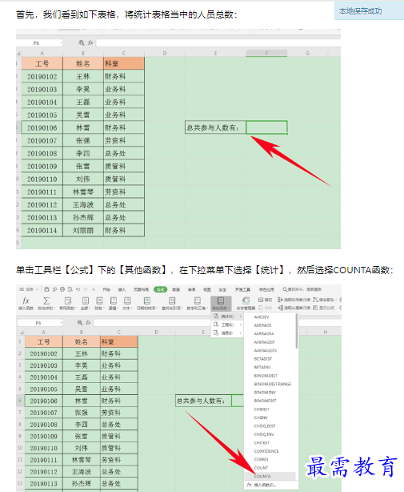The width and height of the screenshot is (404, 492).
Task: Open the Special Apps (特色应用) tab
Action: coord(266,289)
